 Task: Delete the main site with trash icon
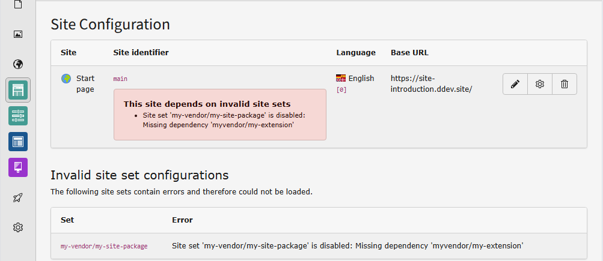pyautogui.click(x=564, y=83)
